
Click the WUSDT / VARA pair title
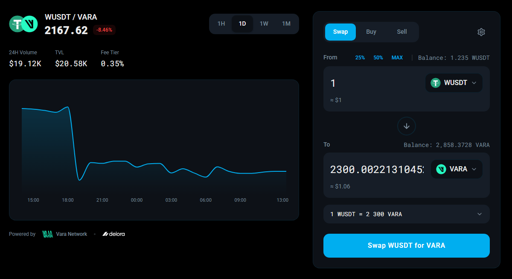point(71,18)
